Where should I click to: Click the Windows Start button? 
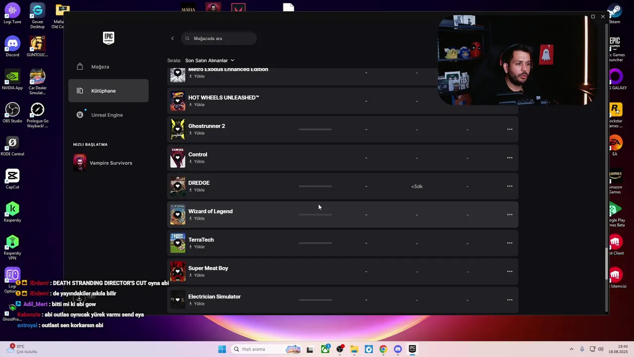click(222, 349)
